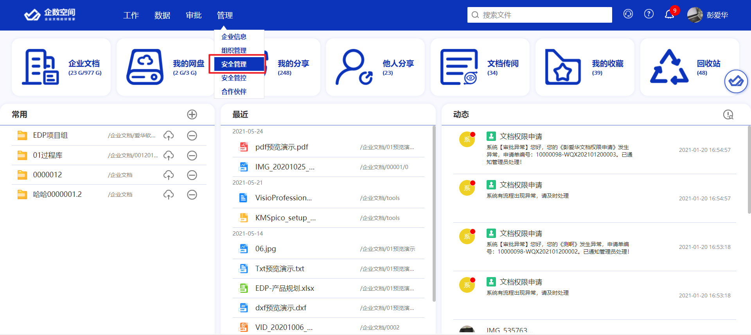751x335 pixels.
Task: Open the 01过程库 folder
Action: tap(48, 155)
